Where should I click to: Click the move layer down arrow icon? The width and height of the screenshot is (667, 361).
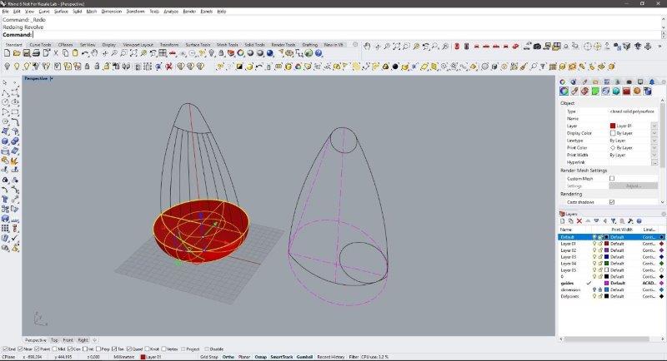[596, 221]
